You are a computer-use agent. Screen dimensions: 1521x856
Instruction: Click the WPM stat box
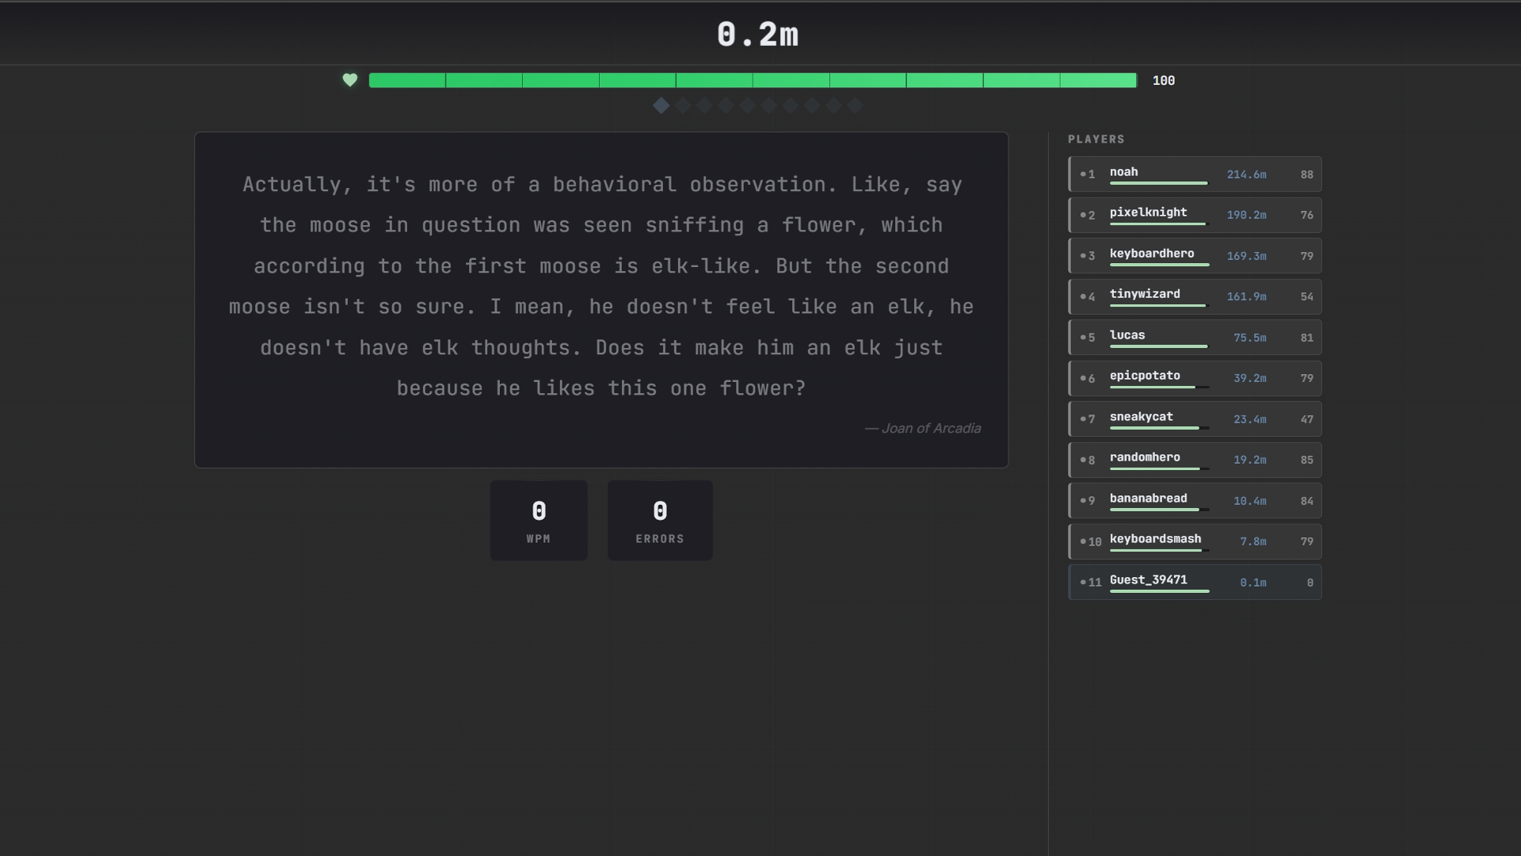point(539,520)
